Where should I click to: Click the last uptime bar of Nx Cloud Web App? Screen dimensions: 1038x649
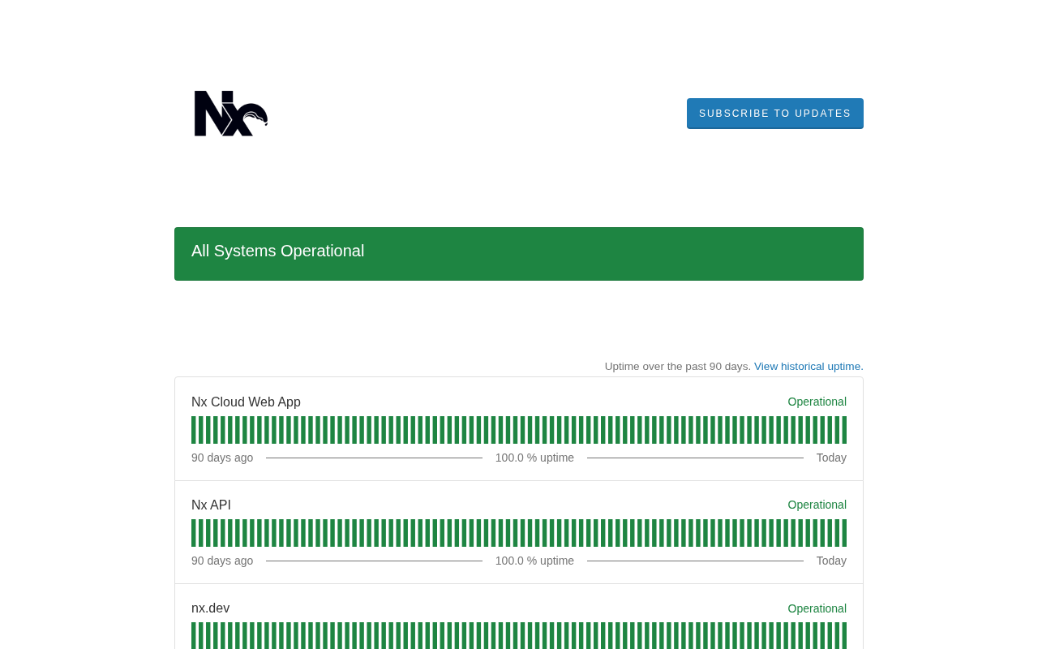coord(844,430)
